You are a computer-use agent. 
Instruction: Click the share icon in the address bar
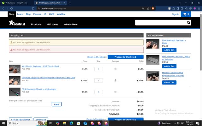point(148,9)
